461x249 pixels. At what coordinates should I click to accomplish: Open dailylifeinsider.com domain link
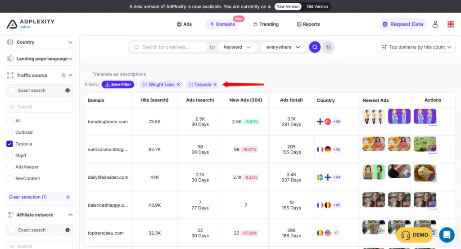(108, 177)
